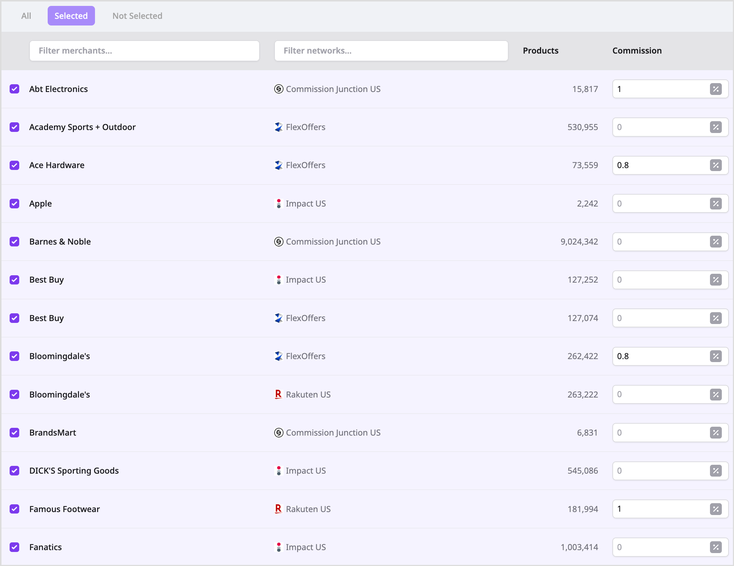Deselect the Apple merchant checkbox
Viewport: 734px width, 566px height.
pyautogui.click(x=14, y=204)
